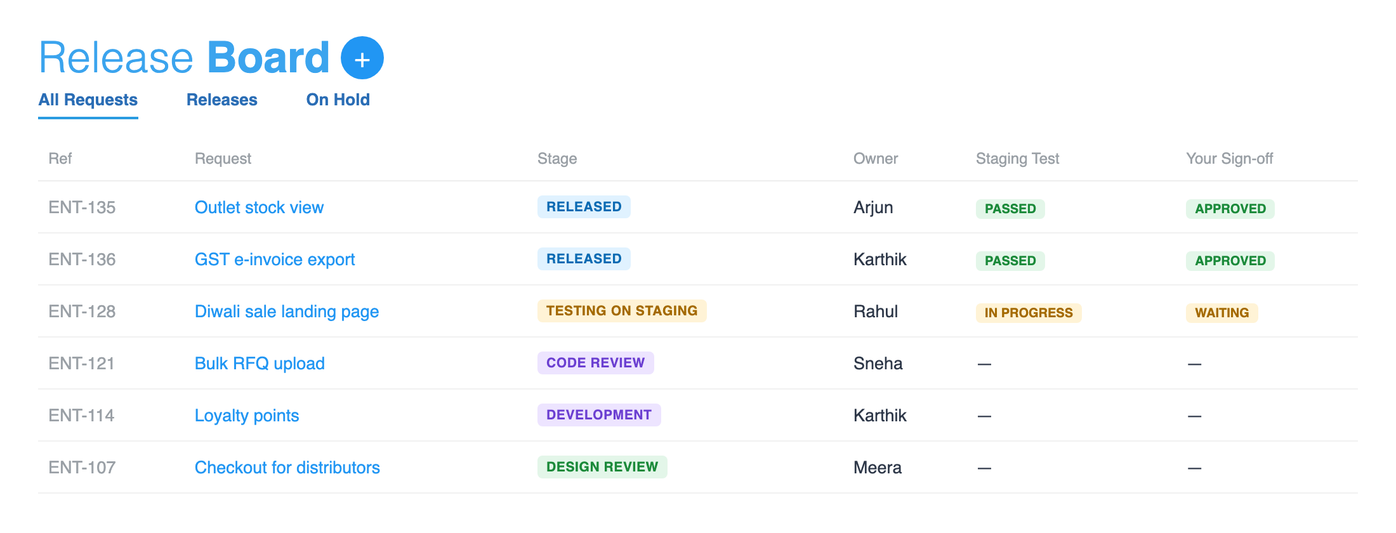Click the Staging Test column header
Screen dimensions: 1396x533
[x=1018, y=159]
